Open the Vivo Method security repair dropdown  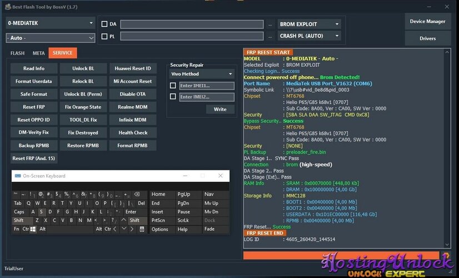(202, 74)
